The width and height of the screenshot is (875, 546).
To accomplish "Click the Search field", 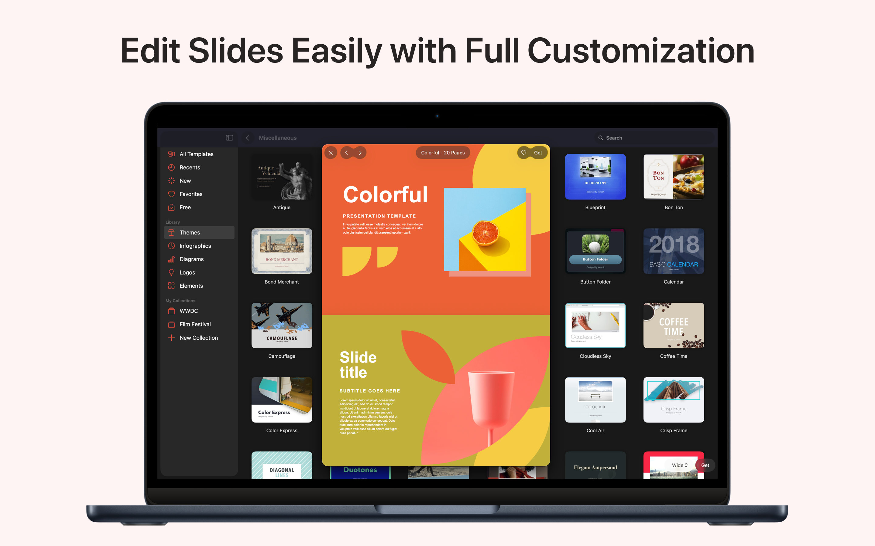I will [654, 138].
